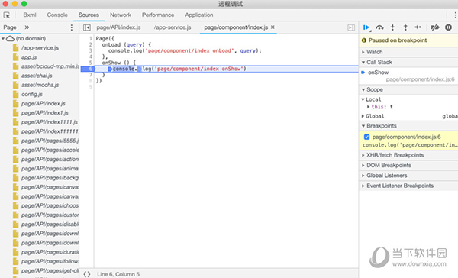Expand XHR/fetch Breakpoints section
458x278 pixels.
(363, 155)
